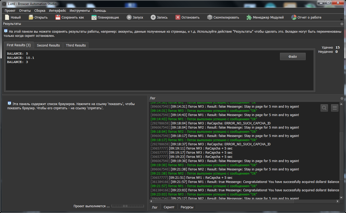
Task: Click the Удачно 15 counter
Action: [x=331, y=48]
